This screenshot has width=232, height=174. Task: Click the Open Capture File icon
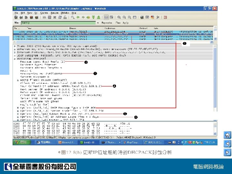click(44, 17)
